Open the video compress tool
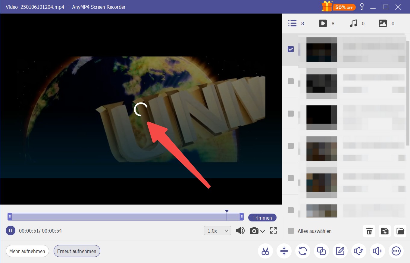 click(284, 251)
